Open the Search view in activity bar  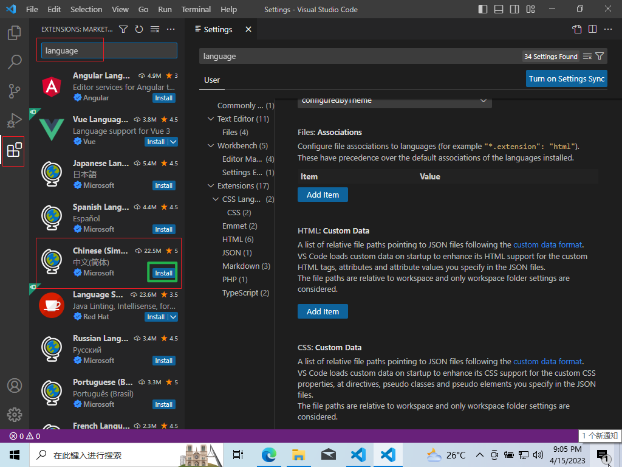pyautogui.click(x=15, y=61)
